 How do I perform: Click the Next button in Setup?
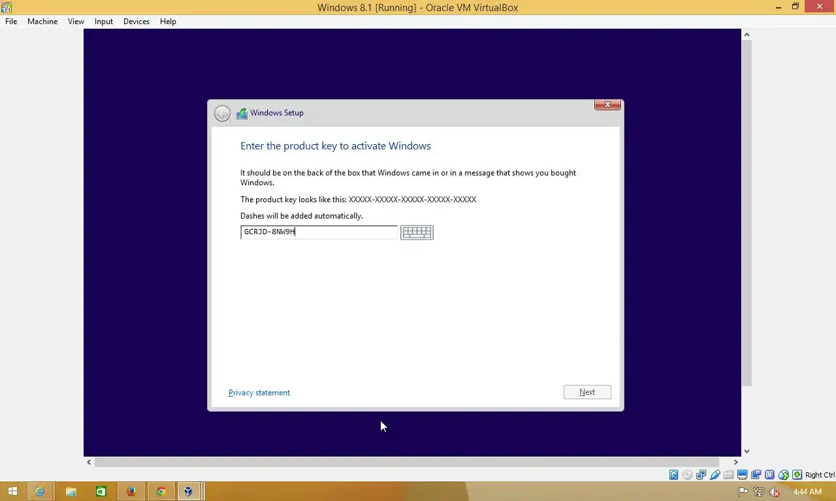point(587,392)
